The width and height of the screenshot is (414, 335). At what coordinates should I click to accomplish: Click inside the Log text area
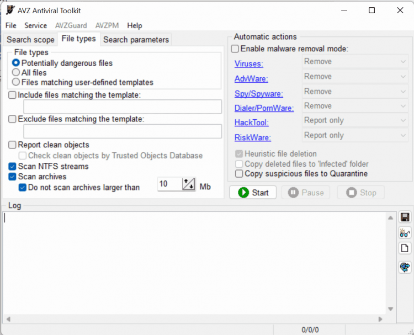click(x=195, y=263)
